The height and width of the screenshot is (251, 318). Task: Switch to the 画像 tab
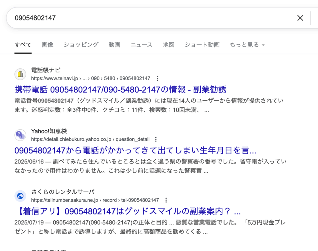48,45
